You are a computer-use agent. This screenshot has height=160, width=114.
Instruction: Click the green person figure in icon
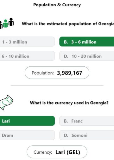[5, 23]
